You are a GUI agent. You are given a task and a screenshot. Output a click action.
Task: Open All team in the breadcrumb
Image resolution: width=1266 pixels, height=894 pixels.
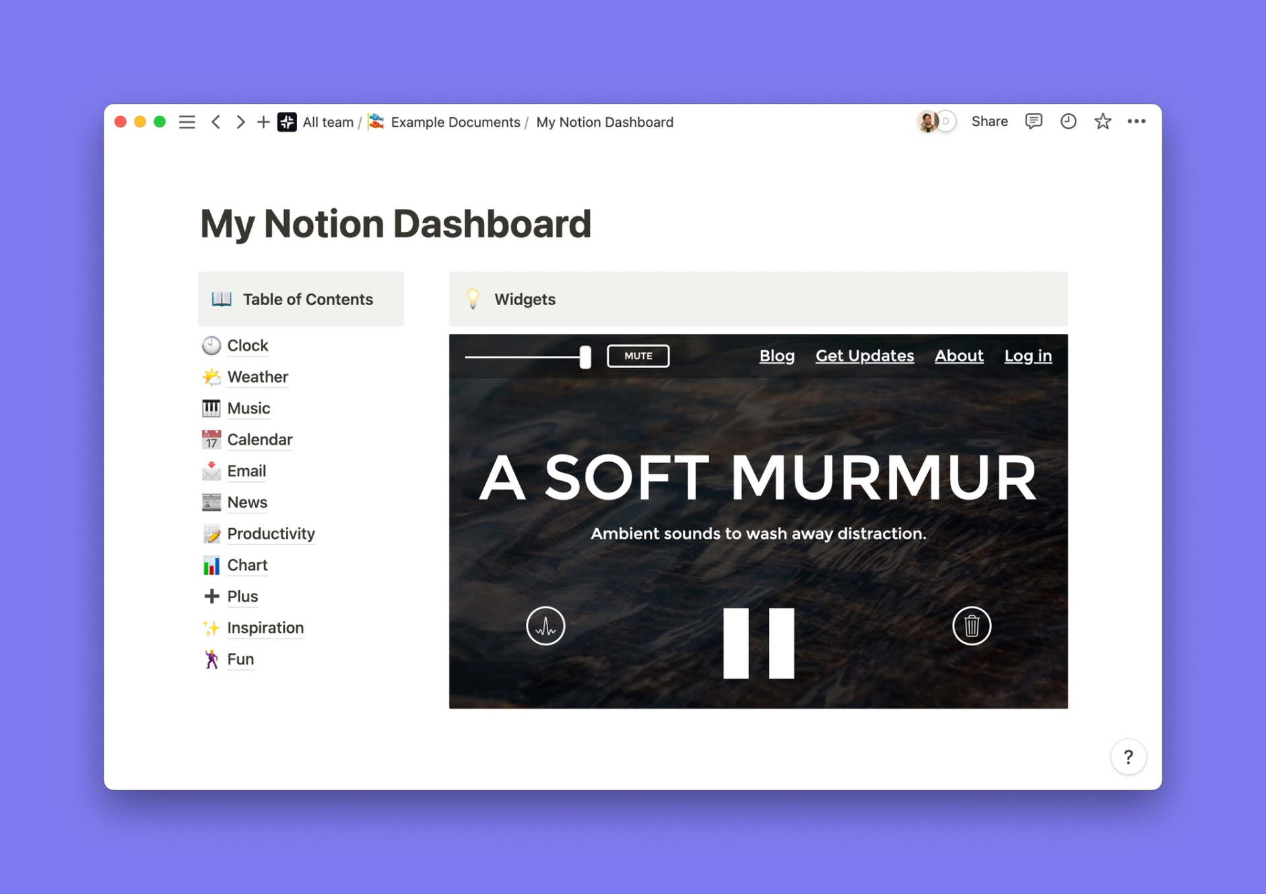pos(328,122)
